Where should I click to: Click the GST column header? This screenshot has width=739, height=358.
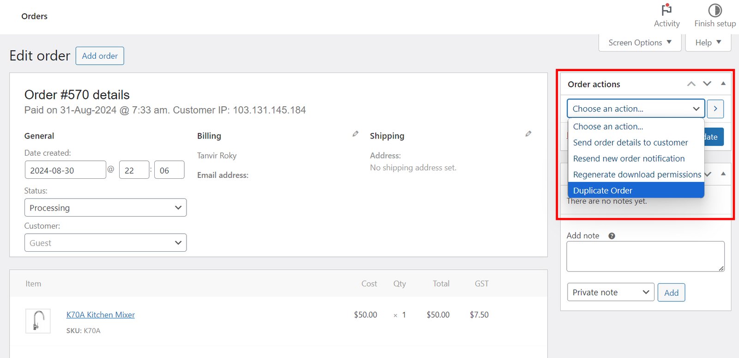(482, 284)
